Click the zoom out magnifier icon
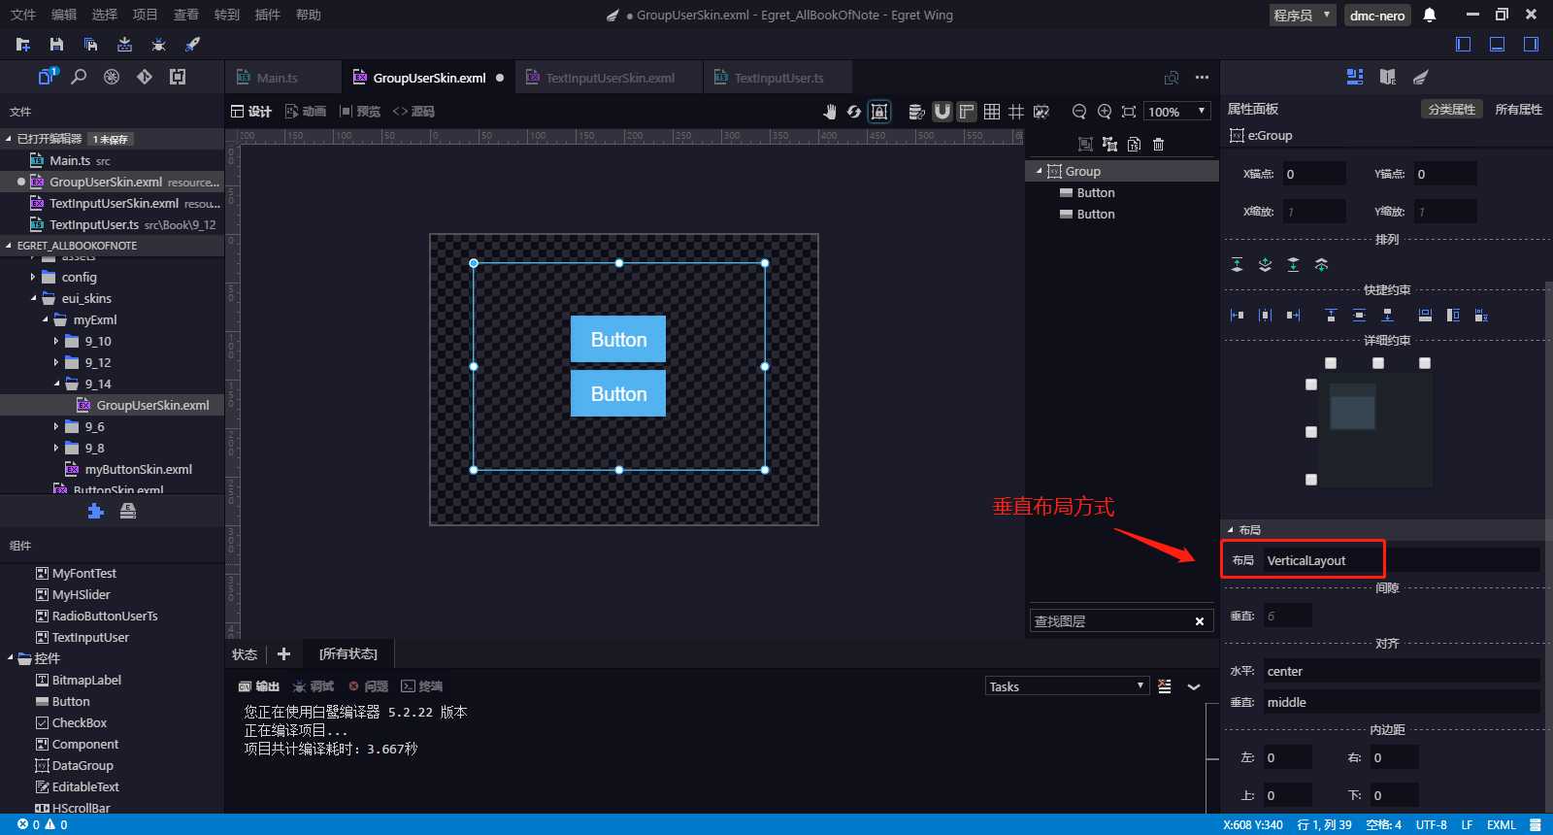 pyautogui.click(x=1078, y=112)
